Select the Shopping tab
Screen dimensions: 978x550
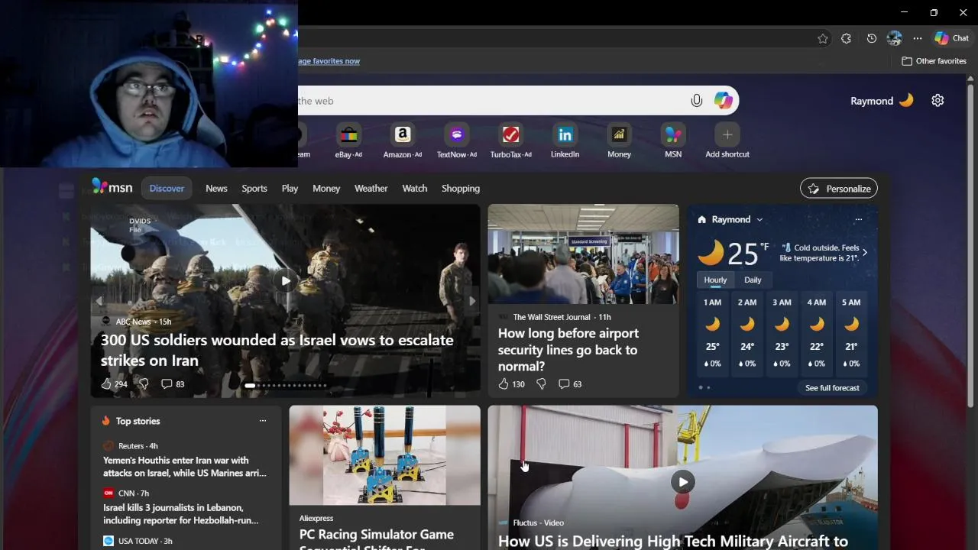461,188
